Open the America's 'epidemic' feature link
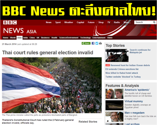 point(137,90)
